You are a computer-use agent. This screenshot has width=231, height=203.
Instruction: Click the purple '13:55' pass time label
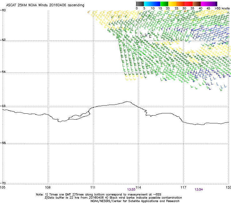pos(131,190)
